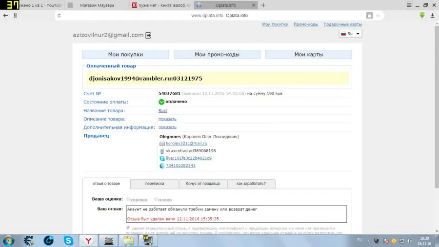Bookmark page with star icon
Viewport: 439px width, 247px height.
coord(378,16)
